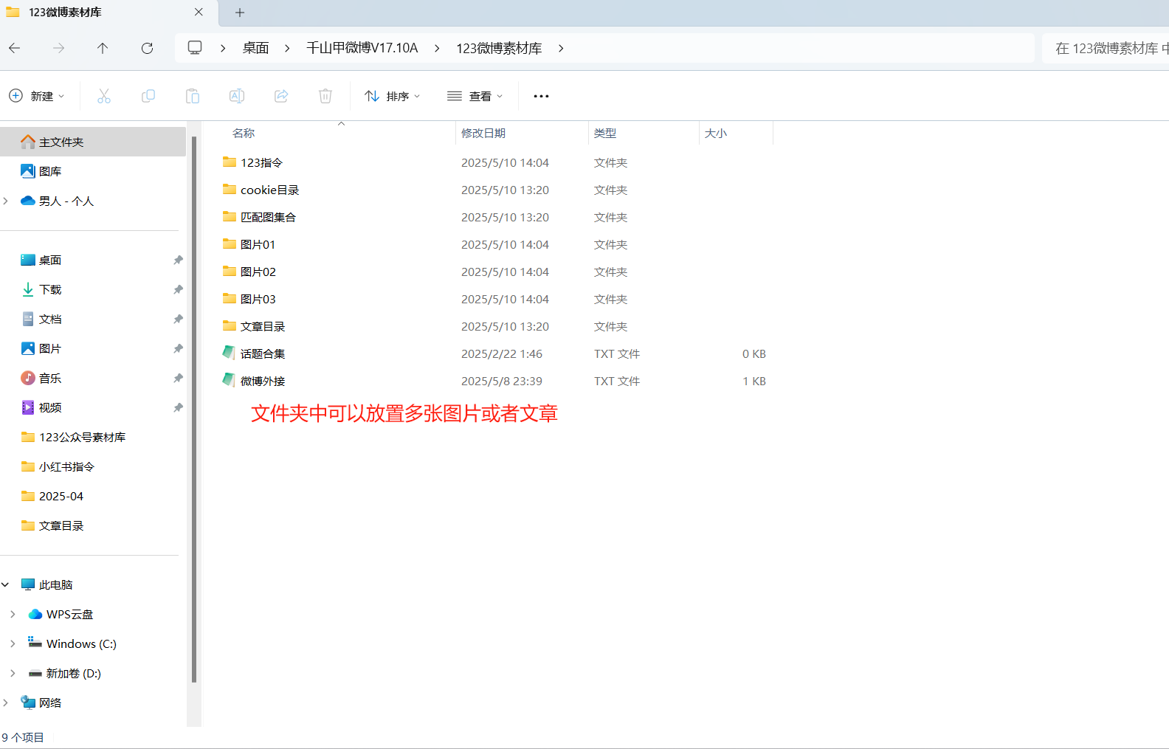Open the 新建 (New) dropdown

(x=37, y=96)
